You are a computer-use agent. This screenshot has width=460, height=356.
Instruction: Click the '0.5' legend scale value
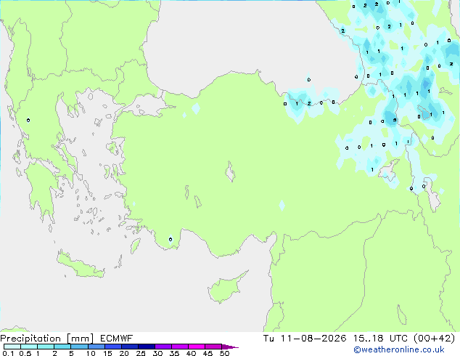(x=25, y=353)
